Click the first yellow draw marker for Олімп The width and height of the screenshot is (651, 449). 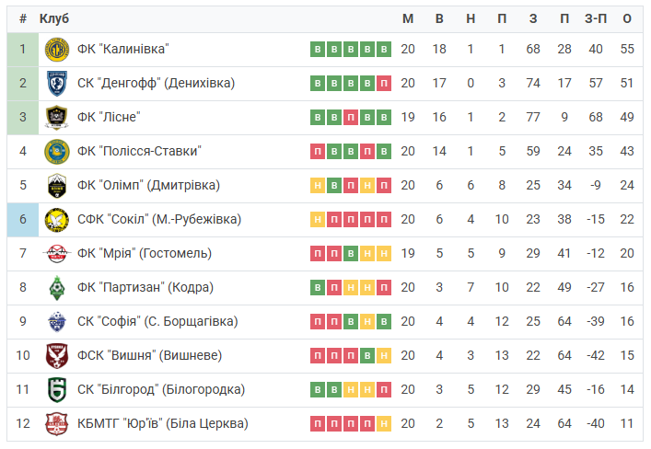pos(318,186)
